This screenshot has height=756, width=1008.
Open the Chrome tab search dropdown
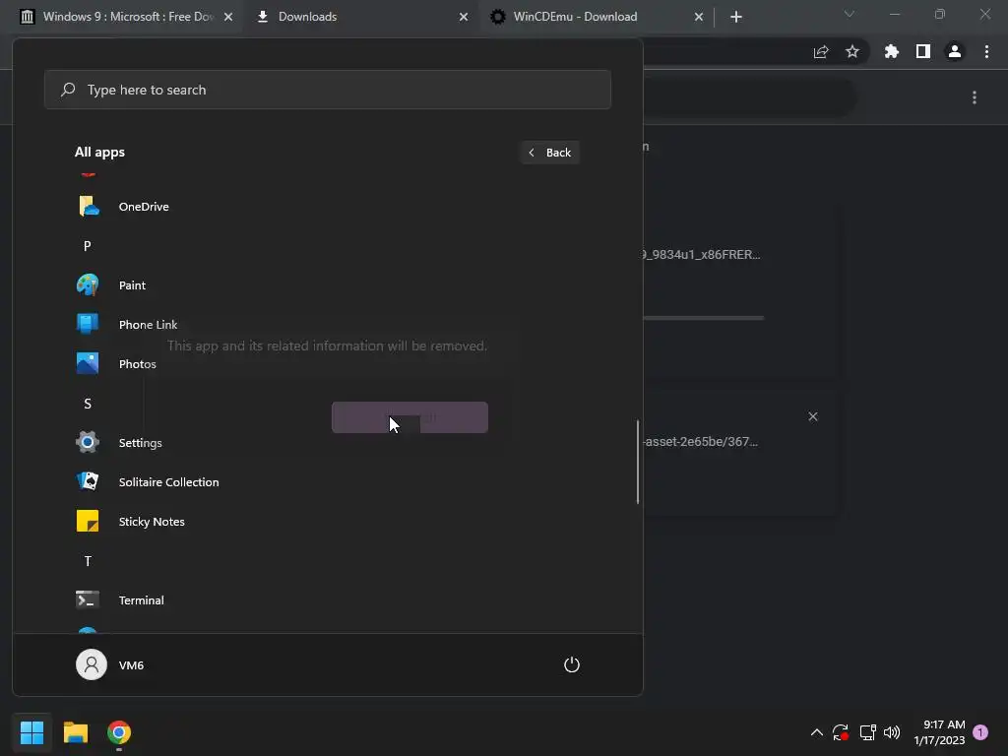pos(850,14)
